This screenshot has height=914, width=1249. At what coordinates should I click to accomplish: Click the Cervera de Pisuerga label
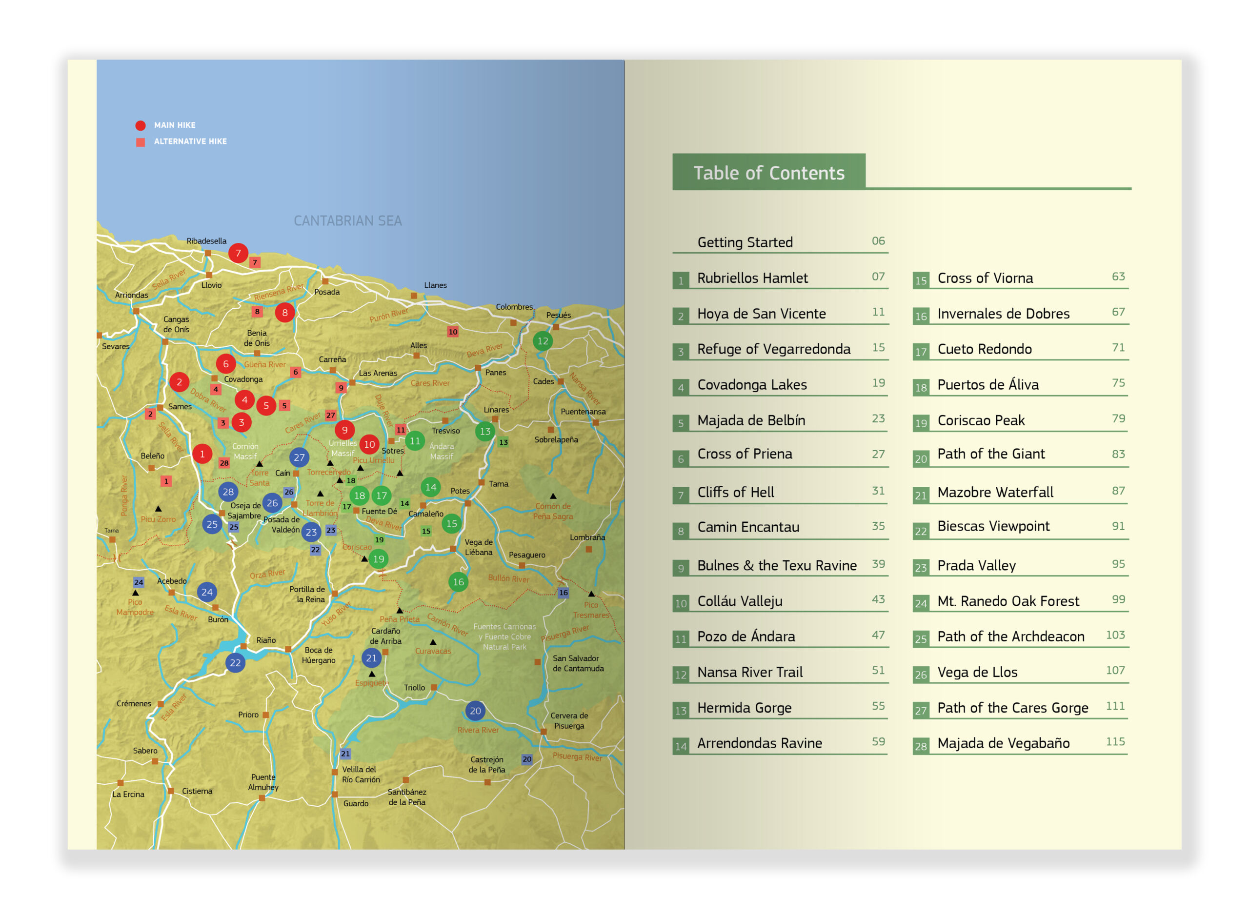point(569,721)
